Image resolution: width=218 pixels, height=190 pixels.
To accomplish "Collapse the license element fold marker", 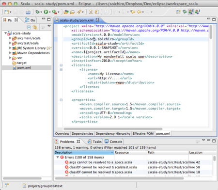I will [61, 70].
